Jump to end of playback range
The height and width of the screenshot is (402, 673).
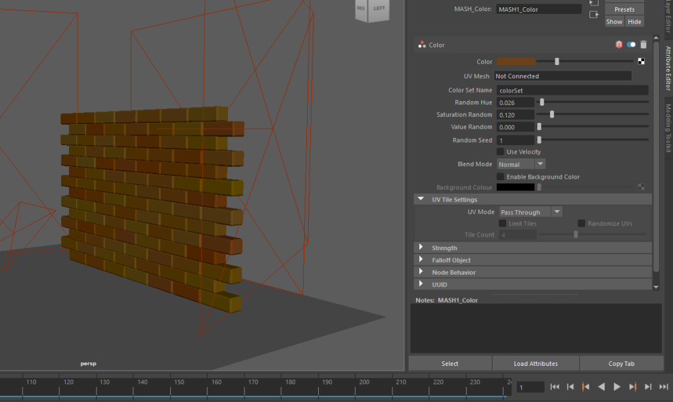[662, 387]
